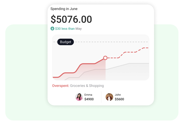183x125 pixels.
Task: Click the name John
Action: pyautogui.click(x=118, y=95)
